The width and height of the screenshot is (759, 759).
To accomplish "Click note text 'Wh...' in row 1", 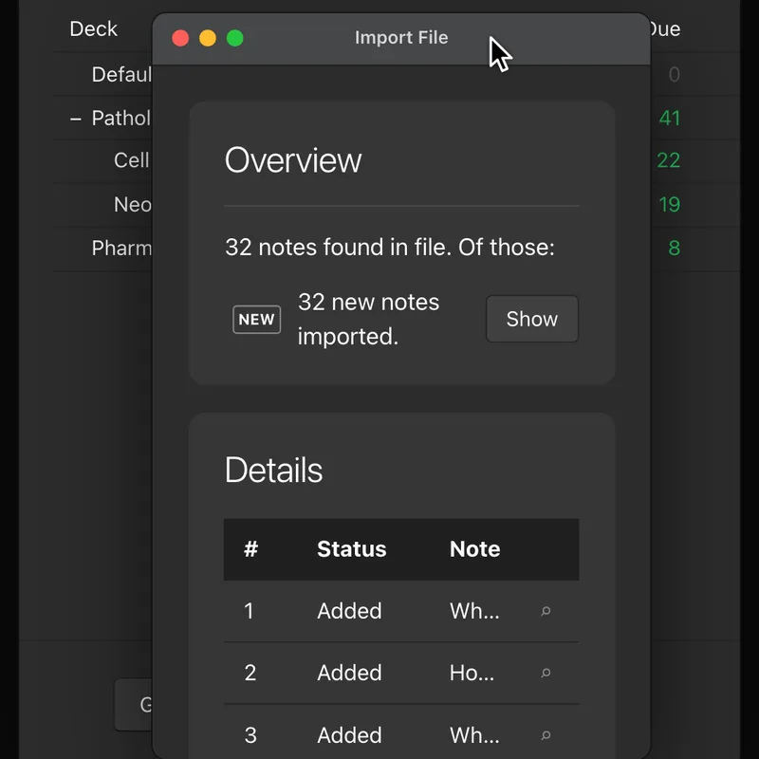I will point(474,611).
